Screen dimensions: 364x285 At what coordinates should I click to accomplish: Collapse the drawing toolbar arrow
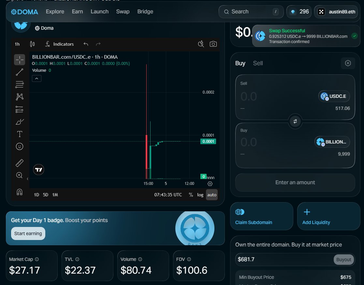click(27, 179)
